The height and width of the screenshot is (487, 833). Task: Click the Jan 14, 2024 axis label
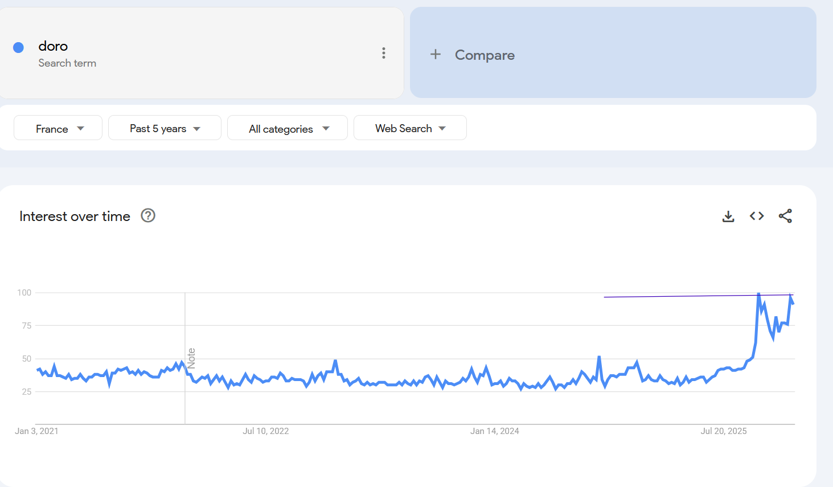click(494, 431)
